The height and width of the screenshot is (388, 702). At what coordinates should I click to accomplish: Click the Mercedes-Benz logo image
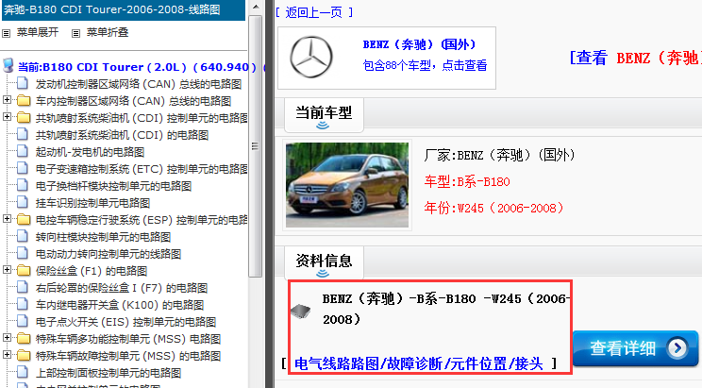[311, 58]
